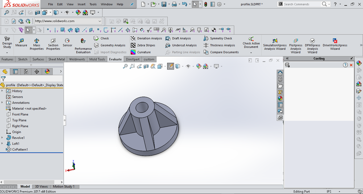The image size is (363, 194).
Task: Open Mass Properties
Action: tap(37, 44)
